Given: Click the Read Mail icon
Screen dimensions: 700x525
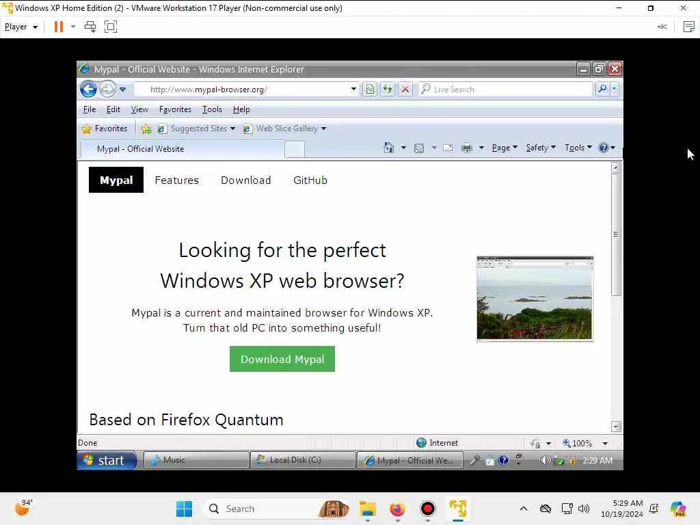Looking at the screenshot, I should pyautogui.click(x=448, y=148).
